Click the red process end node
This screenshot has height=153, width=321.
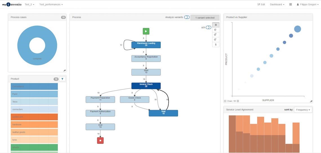[x=100, y=140]
